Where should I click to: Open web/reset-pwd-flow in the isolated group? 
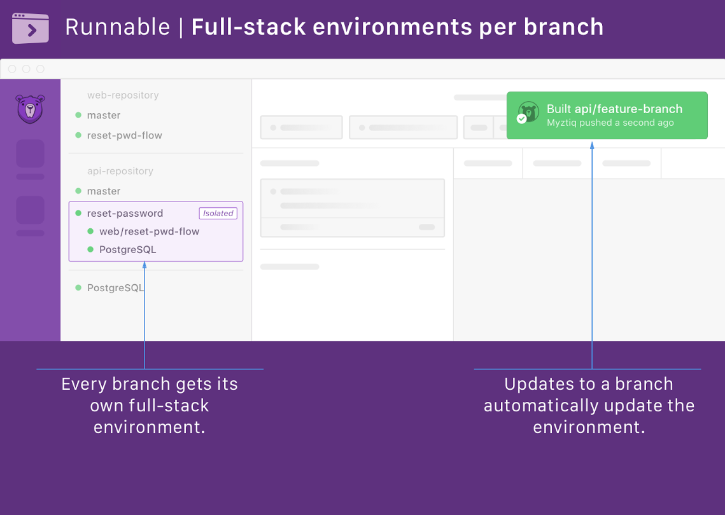click(x=149, y=231)
